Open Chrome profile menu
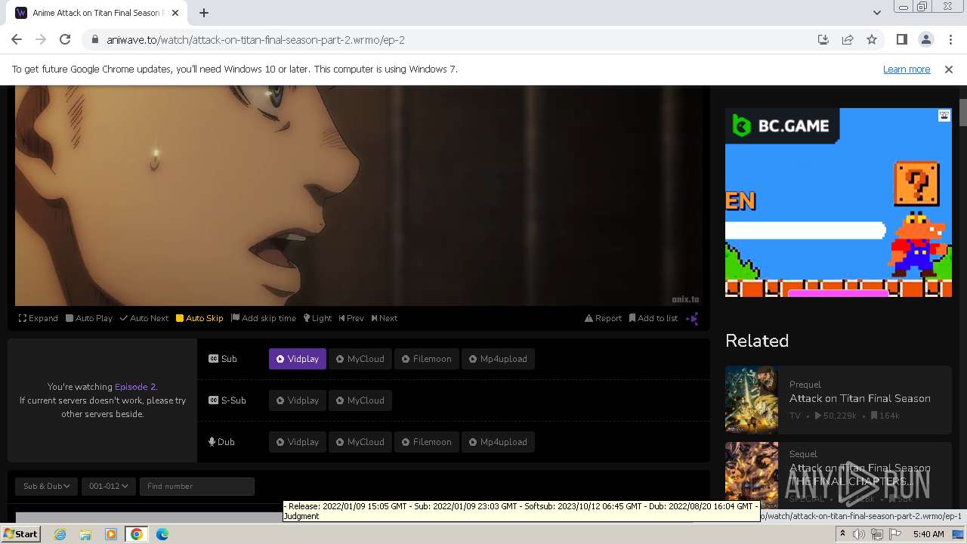This screenshot has width=967, height=544. (x=925, y=40)
